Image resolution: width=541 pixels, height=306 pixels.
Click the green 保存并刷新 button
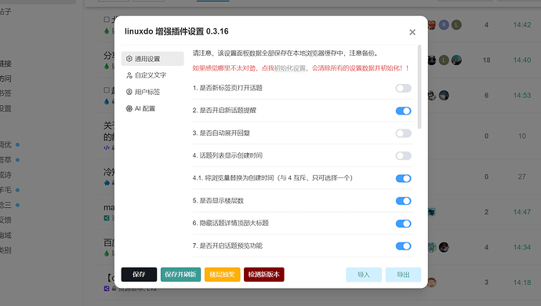click(x=180, y=275)
